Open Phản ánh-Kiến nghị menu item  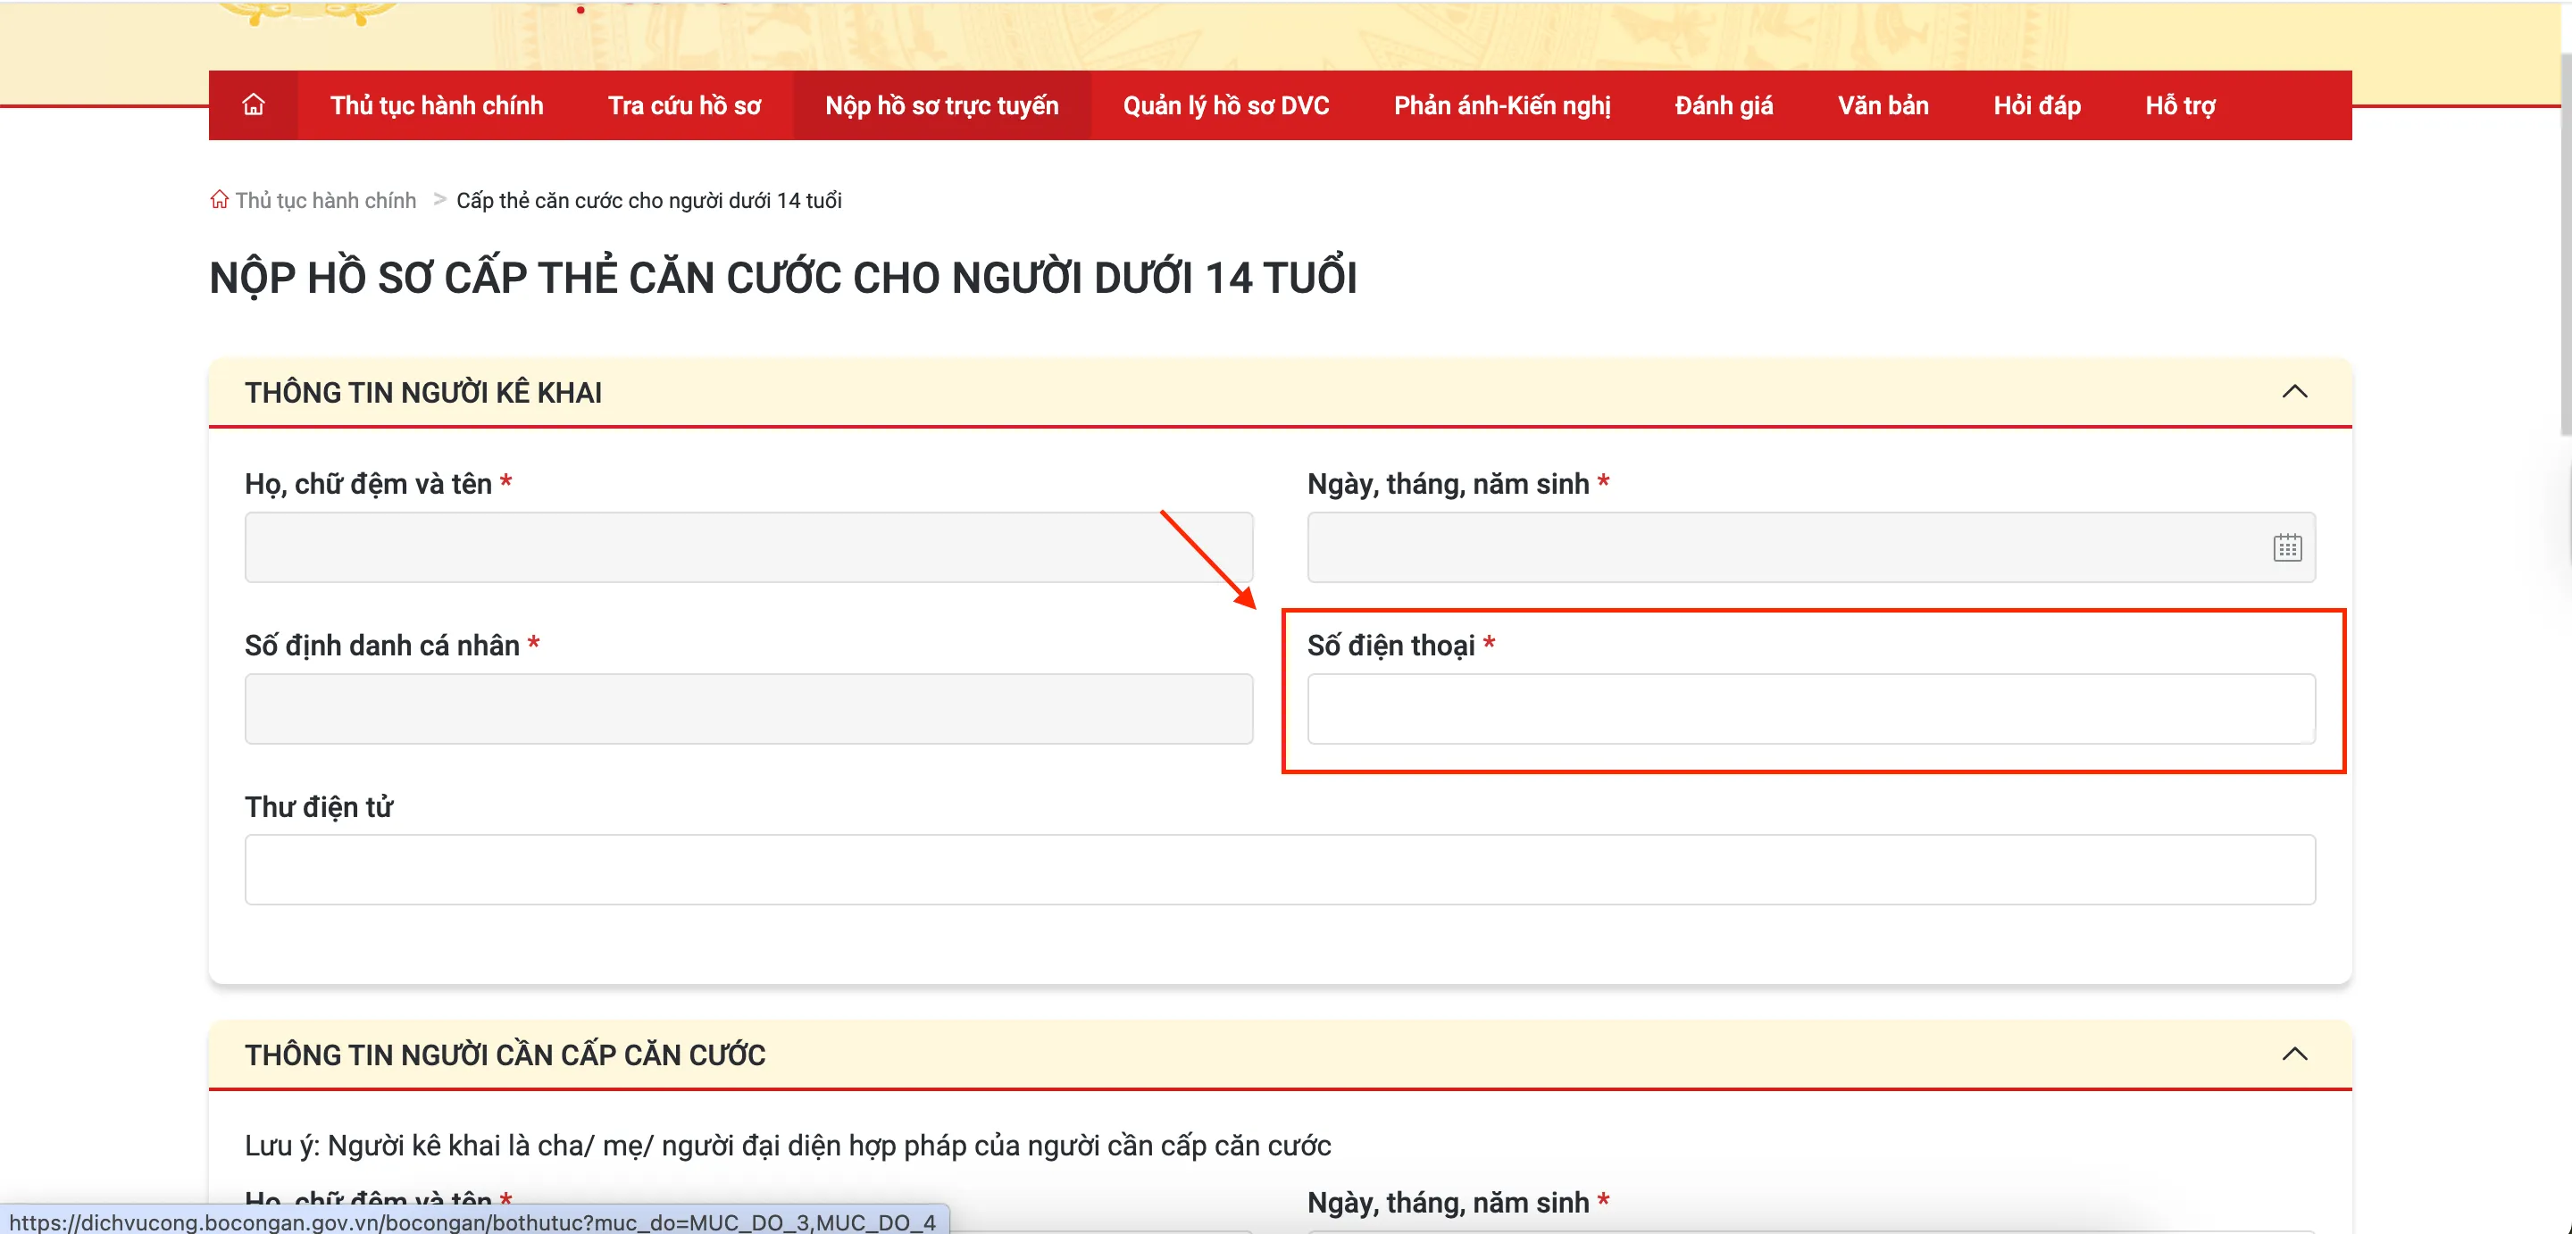pyautogui.click(x=1501, y=104)
